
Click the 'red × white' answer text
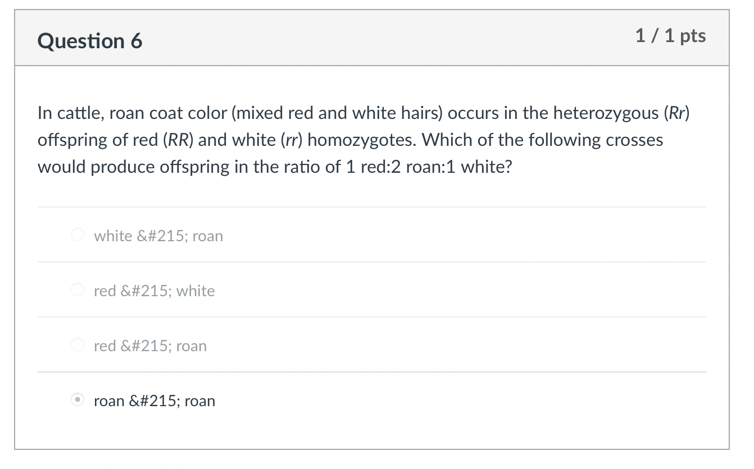click(154, 291)
